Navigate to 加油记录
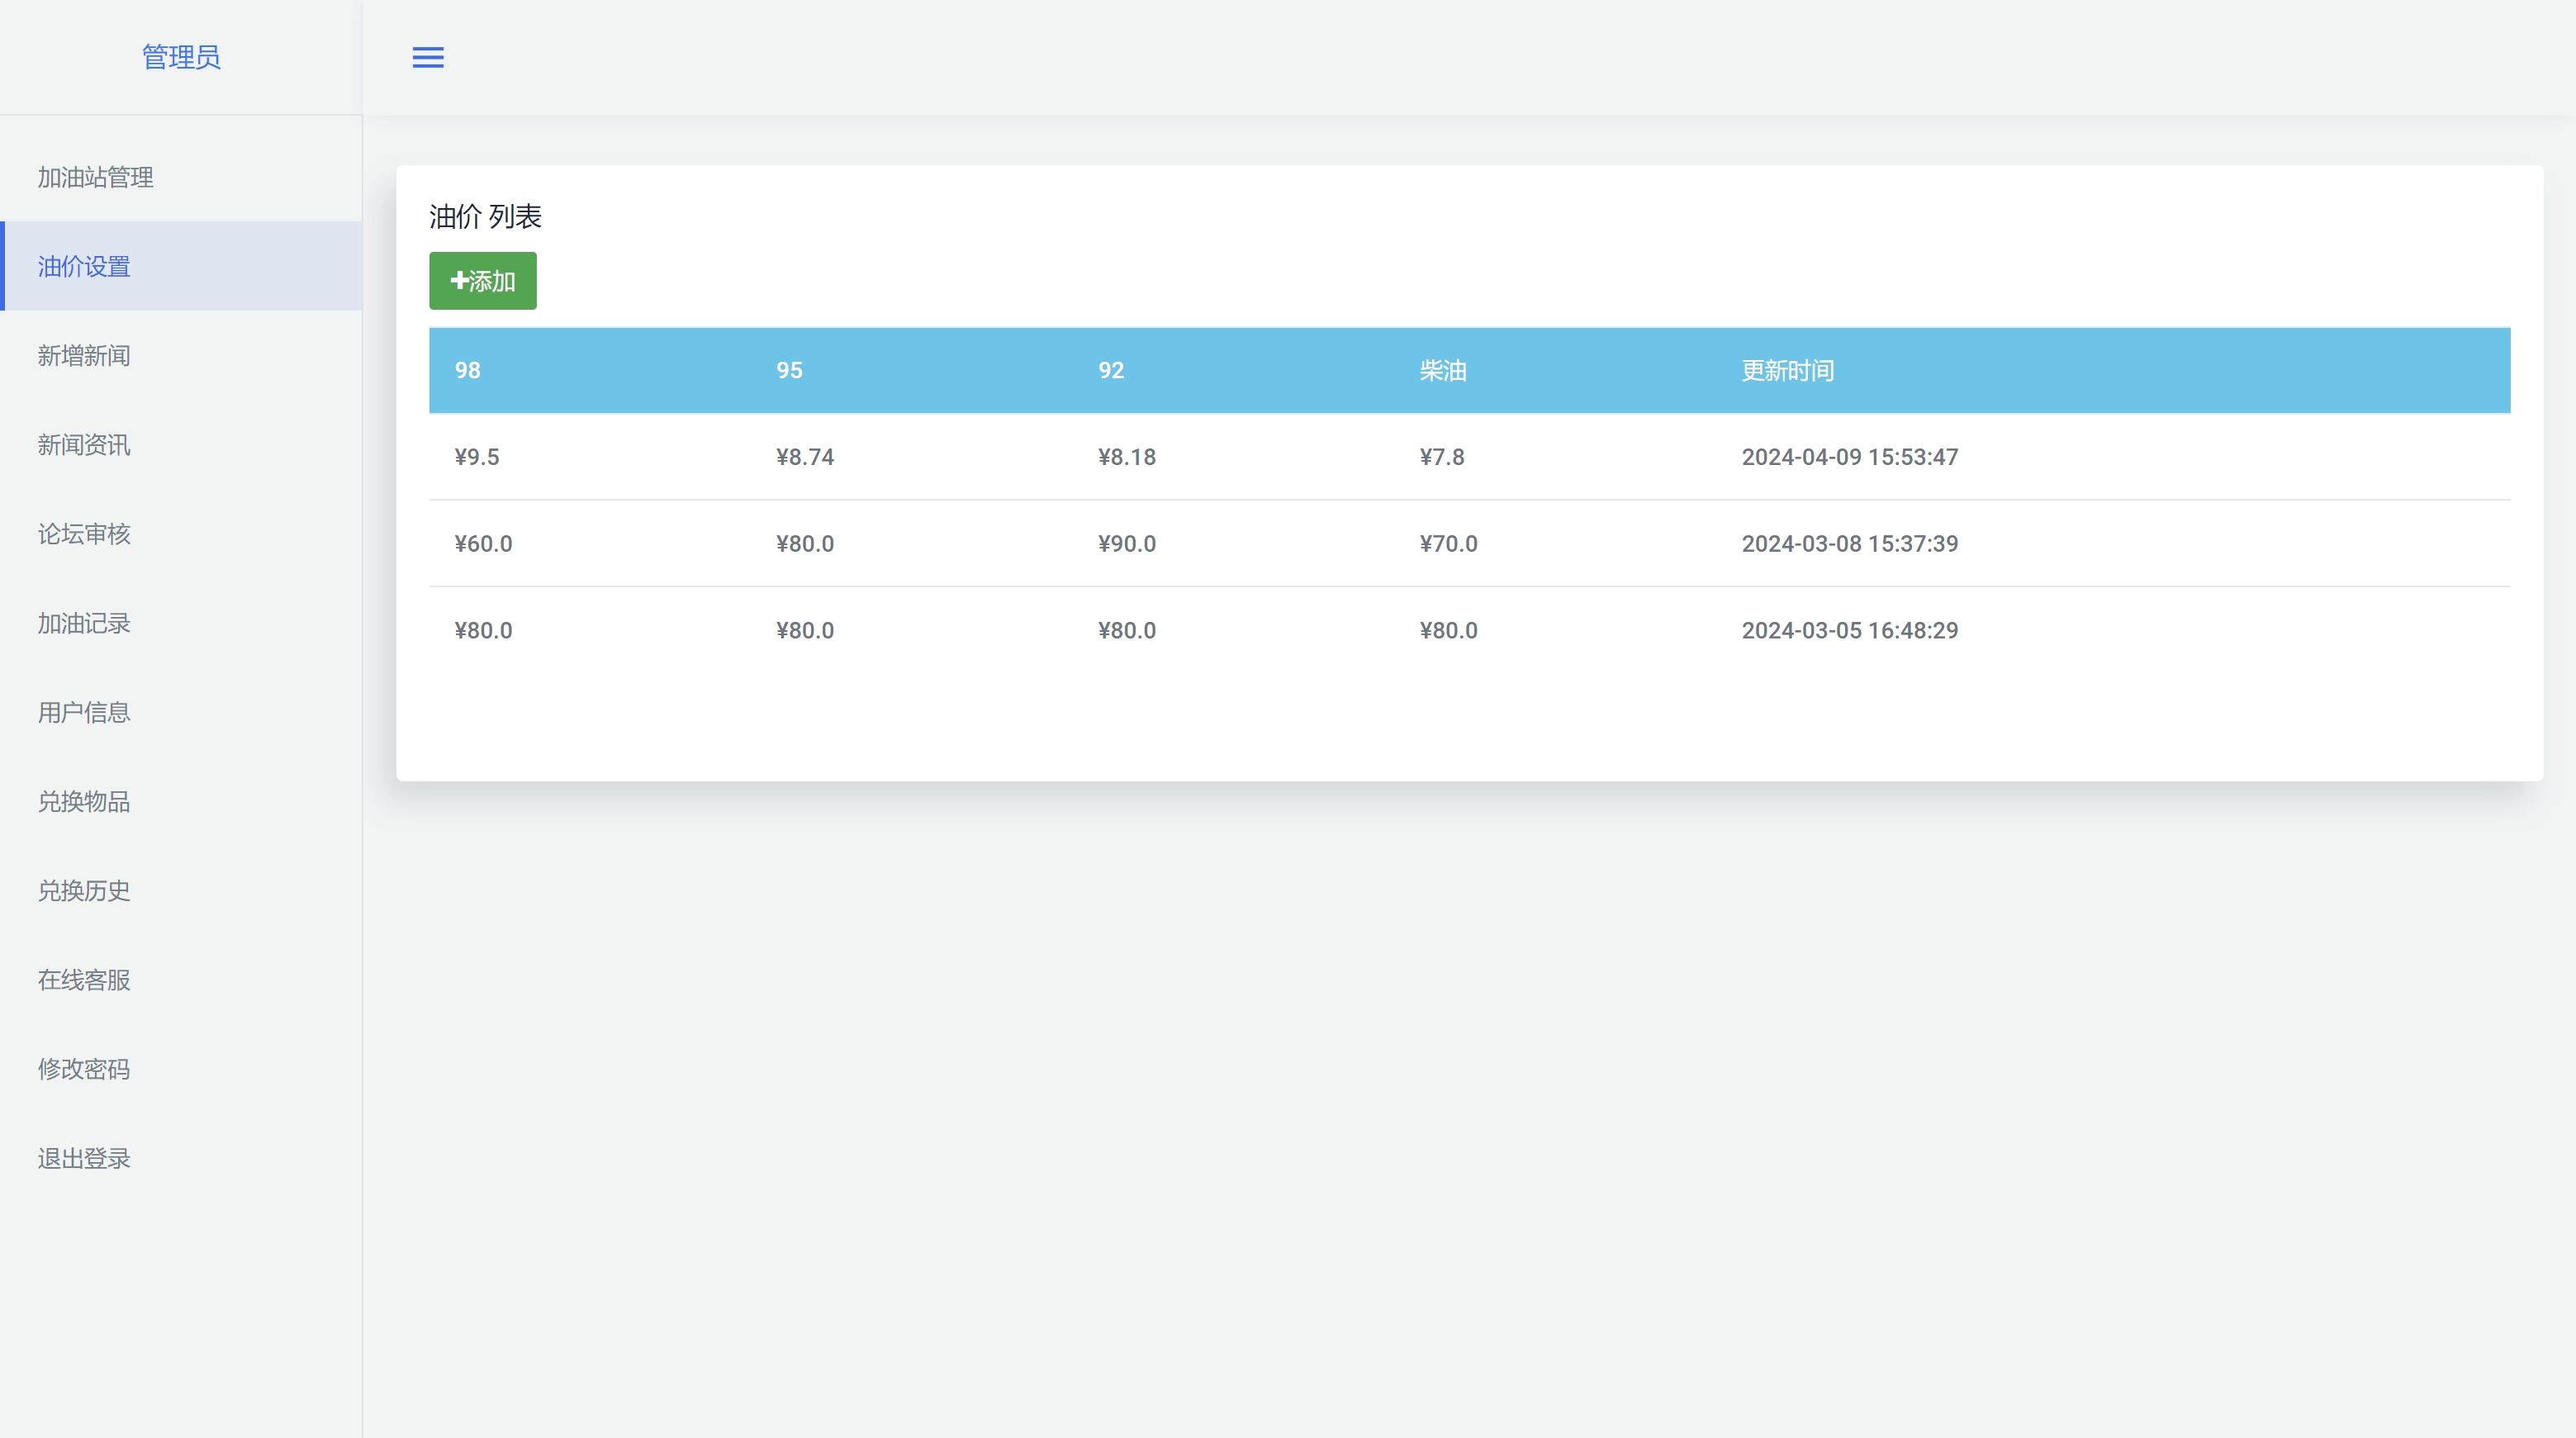 pos(181,623)
